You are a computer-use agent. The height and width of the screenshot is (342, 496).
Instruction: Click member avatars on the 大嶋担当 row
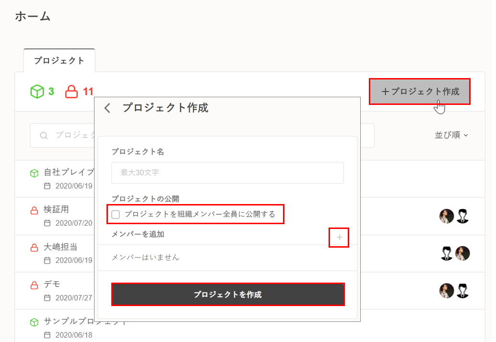(454, 253)
